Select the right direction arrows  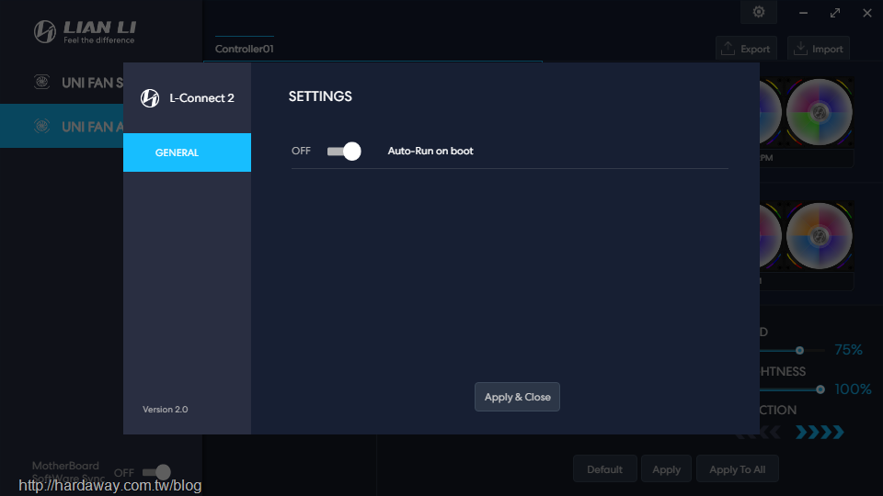[820, 432]
